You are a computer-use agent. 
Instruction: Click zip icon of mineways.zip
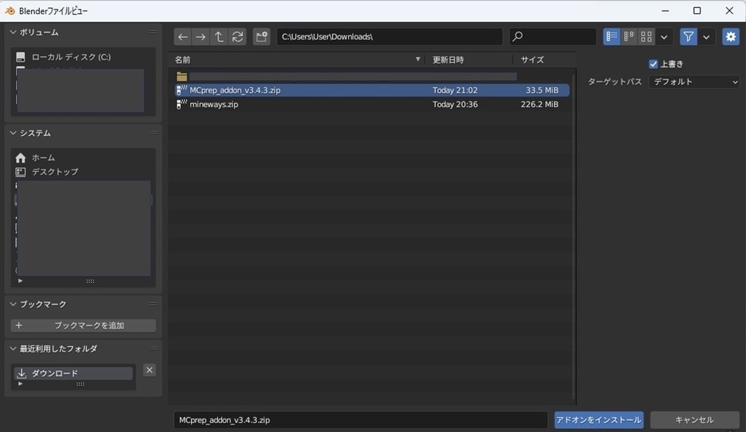coord(182,104)
